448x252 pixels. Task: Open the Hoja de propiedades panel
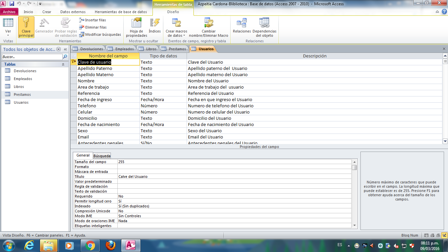click(136, 23)
